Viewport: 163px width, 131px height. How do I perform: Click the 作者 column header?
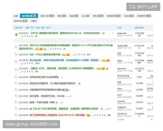tap(119, 28)
